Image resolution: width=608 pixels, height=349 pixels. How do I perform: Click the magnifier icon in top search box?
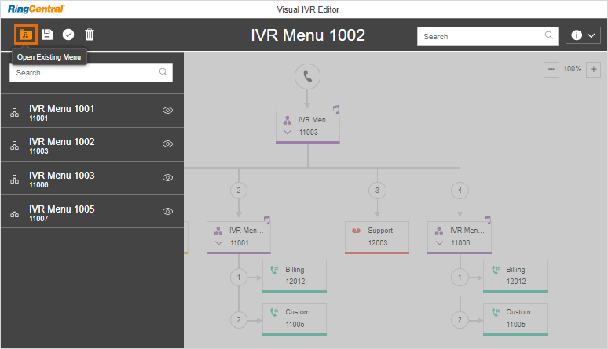tap(549, 35)
